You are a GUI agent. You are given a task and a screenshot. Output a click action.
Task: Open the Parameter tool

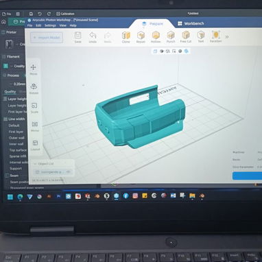(215, 37)
